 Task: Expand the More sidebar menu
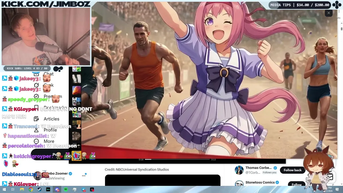pyautogui.click(x=49, y=141)
